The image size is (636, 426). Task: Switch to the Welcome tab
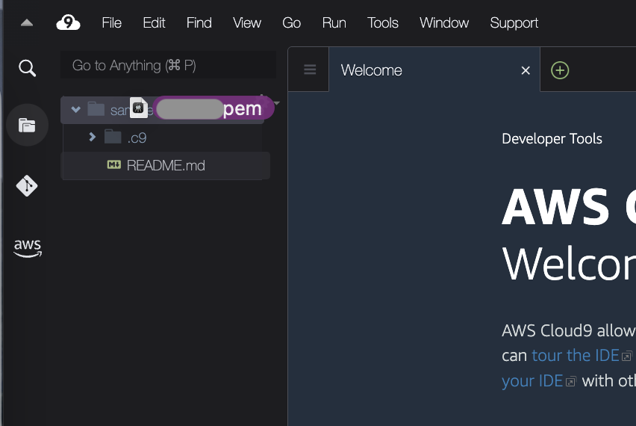(x=434, y=70)
